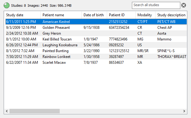This screenshot has width=191, height=118.
Task: Click date of birth 1/30/1958
Action: pos(92,57)
